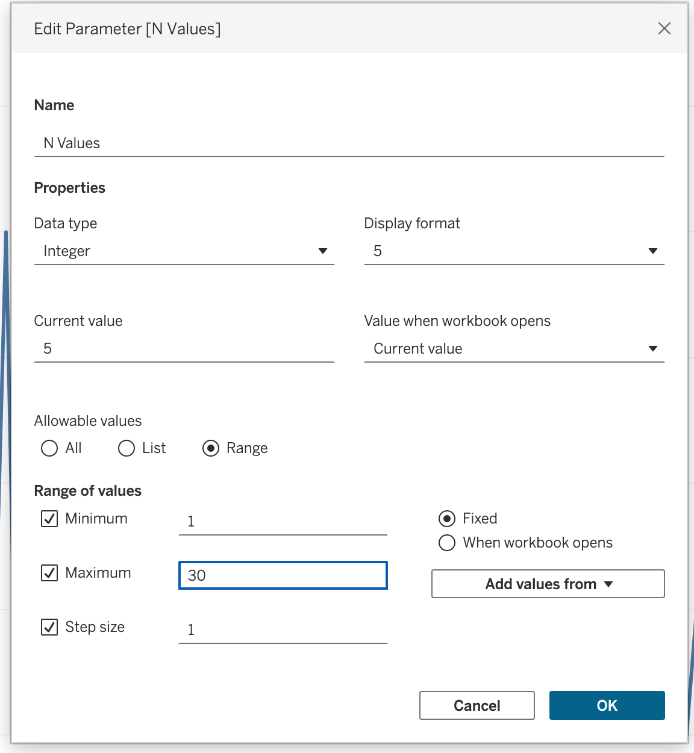Viewport: 694px width, 753px height.
Task: Open Value when workbook opens dropdown
Action: click(x=513, y=349)
